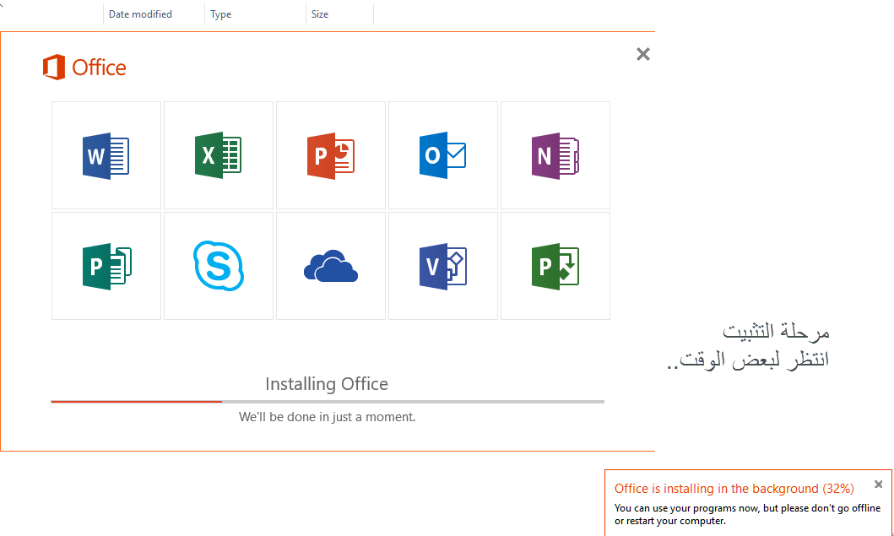Screen dimensions: 894x536
Task: Click the Word app icon
Action: tap(106, 155)
